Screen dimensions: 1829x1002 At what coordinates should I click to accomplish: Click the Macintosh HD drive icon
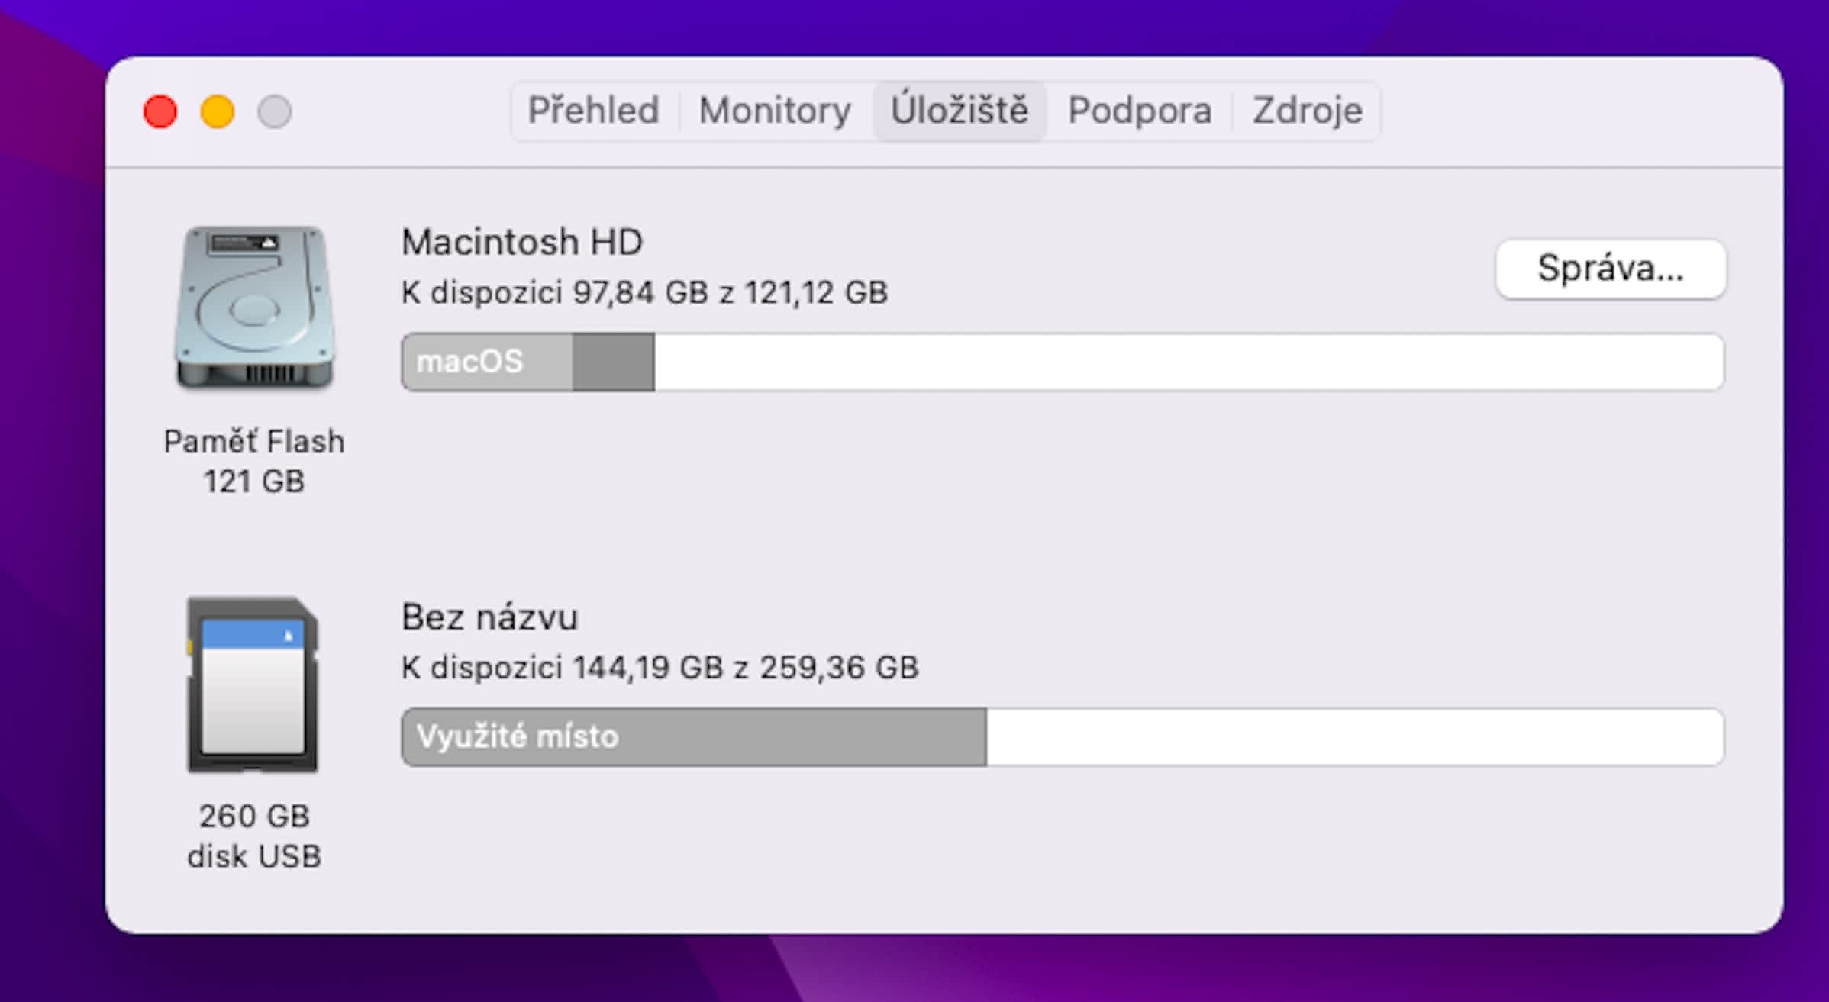pyautogui.click(x=254, y=308)
